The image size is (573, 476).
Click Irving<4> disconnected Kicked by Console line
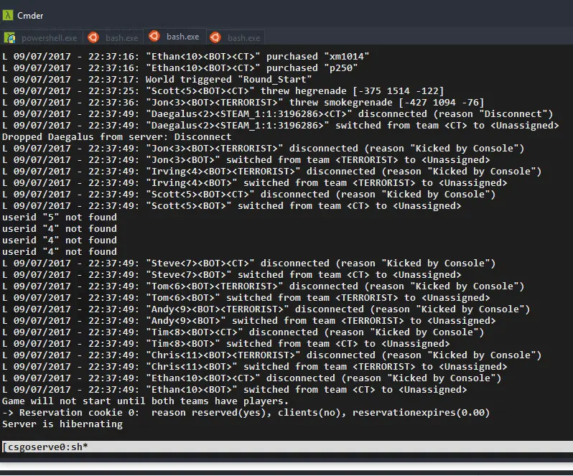tap(272, 172)
